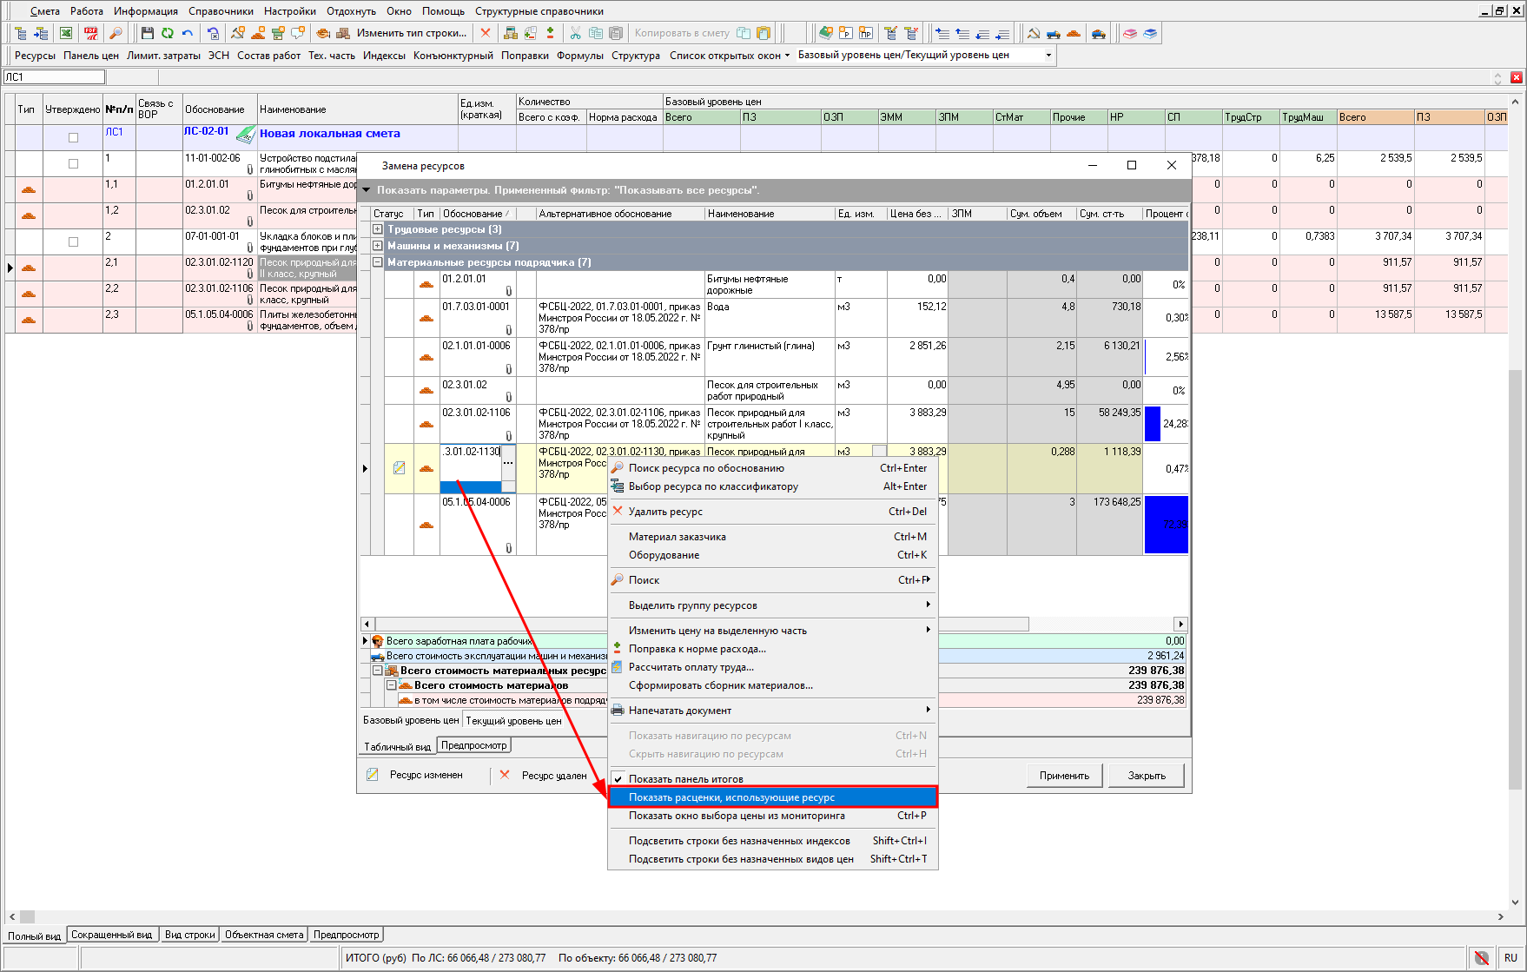Click the floppy disk save icon
Image resolution: width=1527 pixels, height=972 pixels.
[147, 33]
